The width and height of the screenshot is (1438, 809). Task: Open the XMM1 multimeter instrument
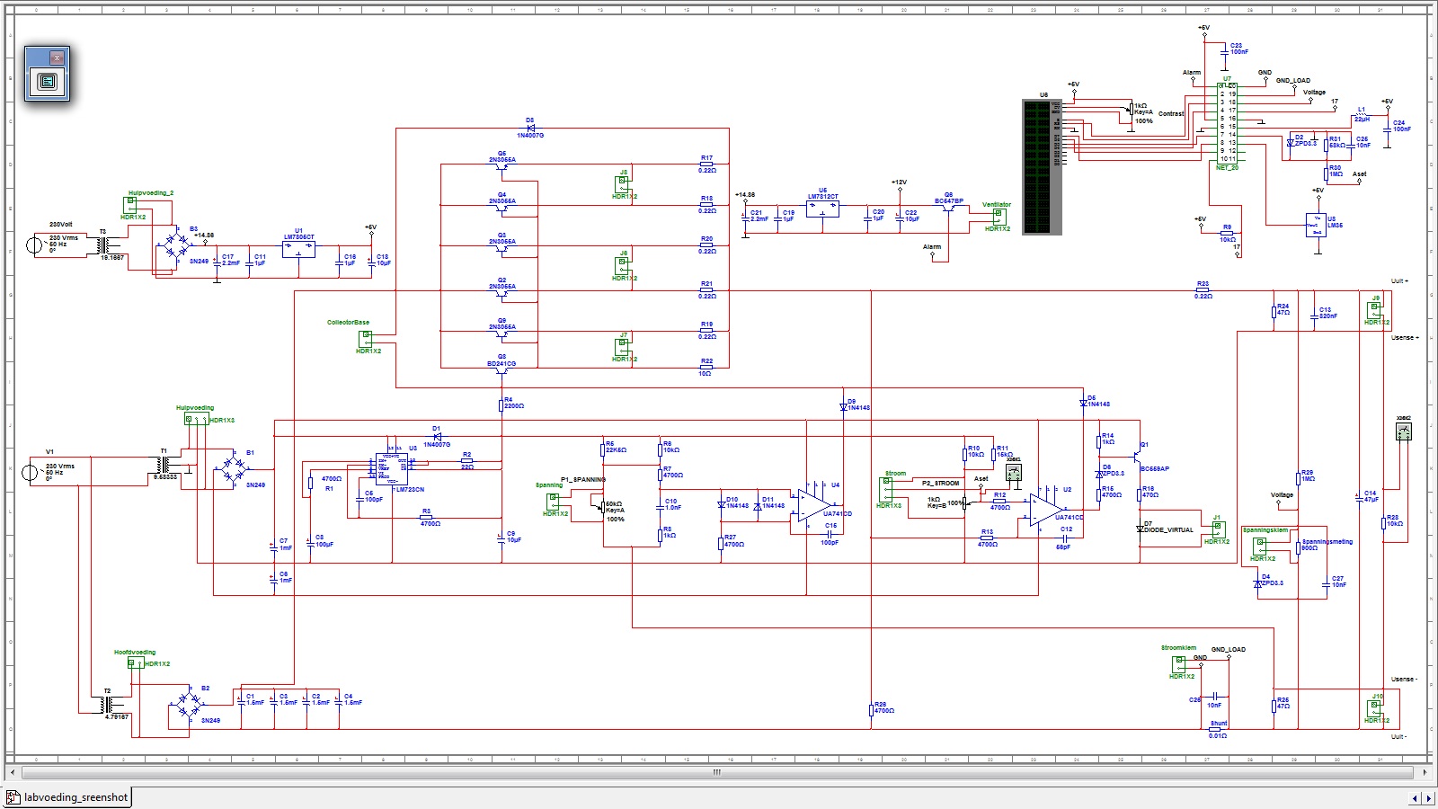coord(1014,471)
